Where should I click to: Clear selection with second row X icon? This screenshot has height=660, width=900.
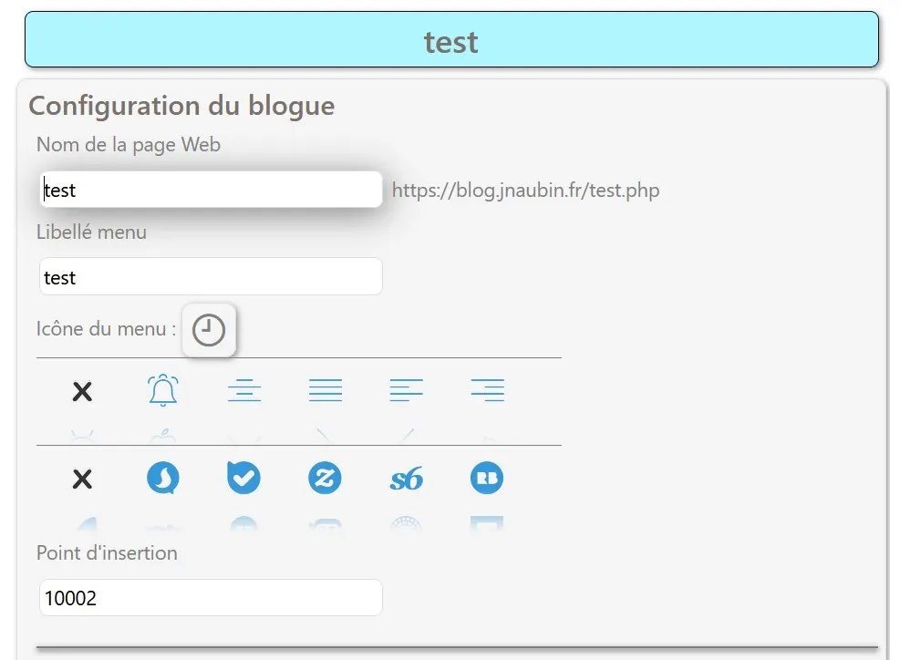click(82, 479)
